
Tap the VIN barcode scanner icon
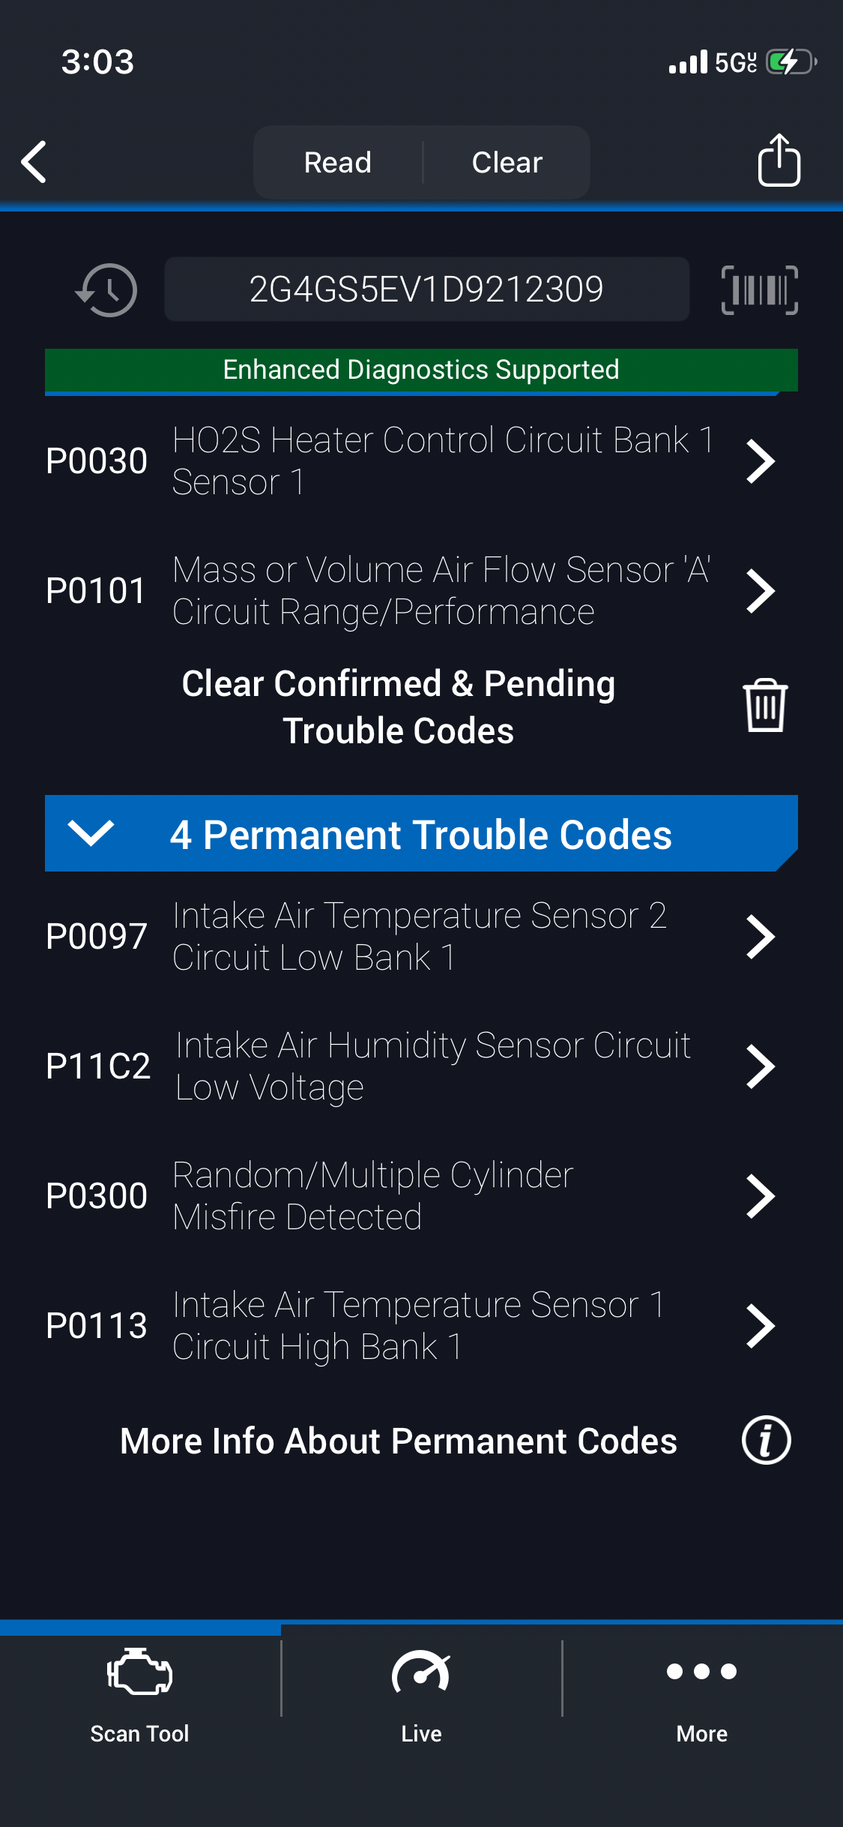(759, 290)
